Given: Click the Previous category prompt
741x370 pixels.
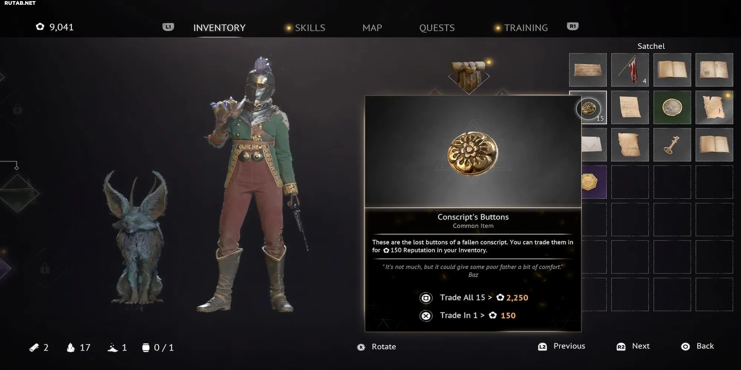Looking at the screenshot, I should pyautogui.click(x=561, y=346).
